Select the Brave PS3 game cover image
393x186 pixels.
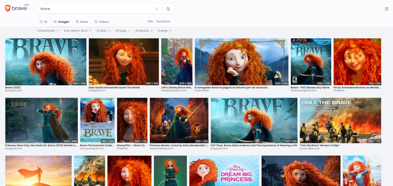point(310,61)
